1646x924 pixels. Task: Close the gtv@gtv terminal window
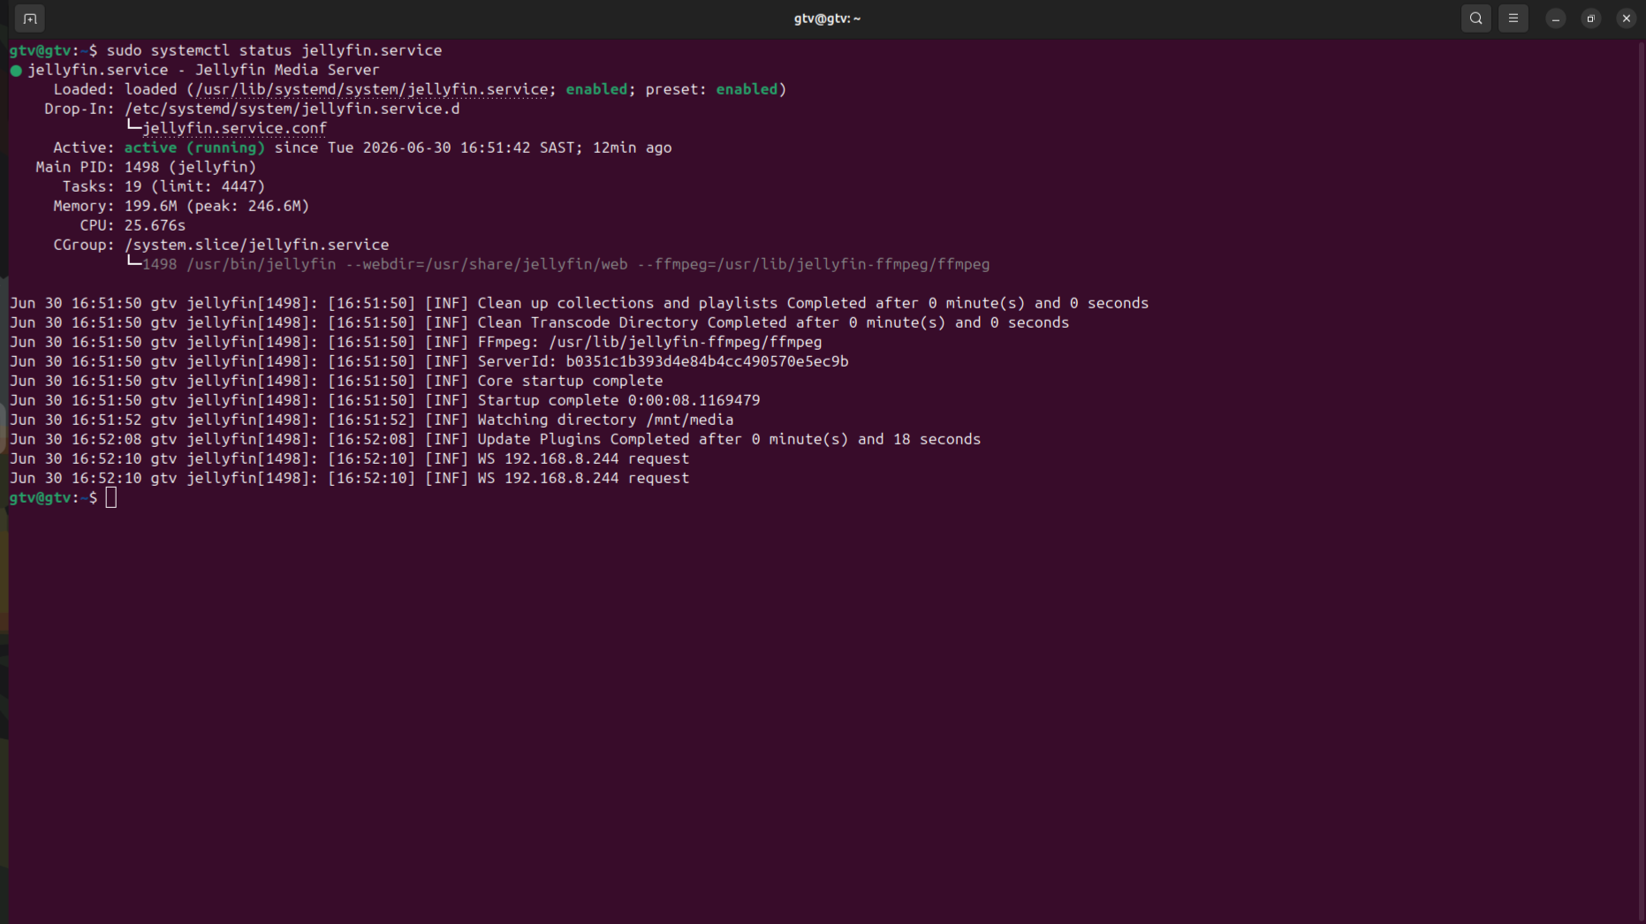tap(1626, 19)
